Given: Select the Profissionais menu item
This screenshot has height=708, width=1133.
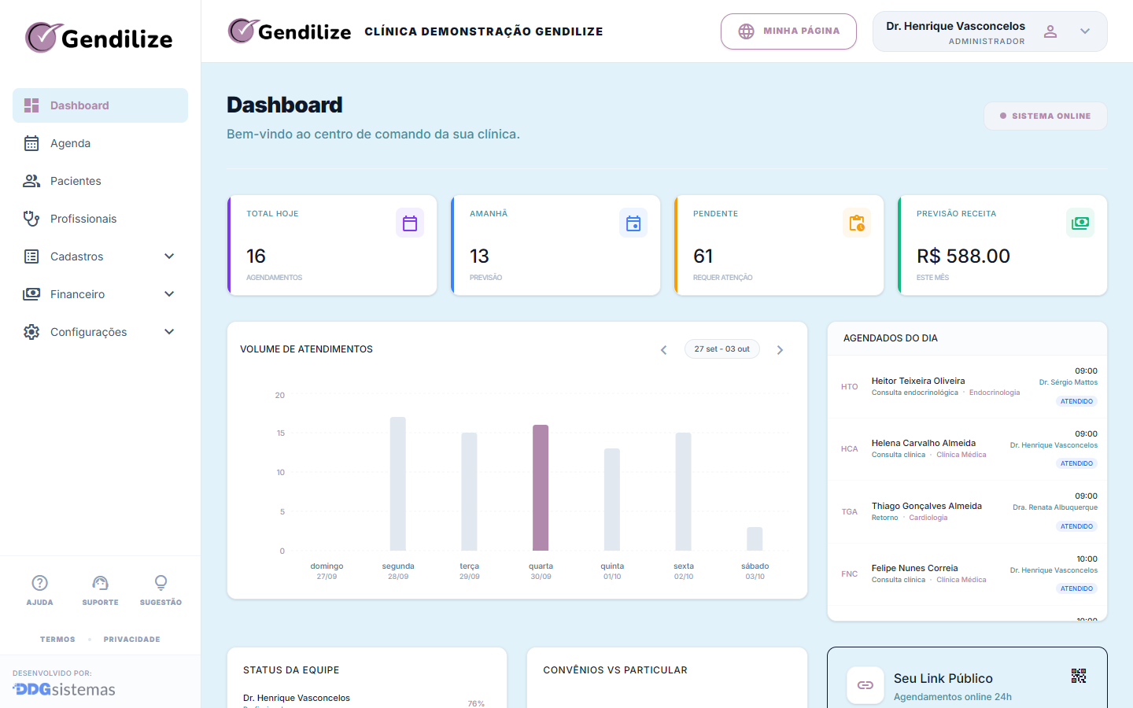Looking at the screenshot, I should tap(100, 219).
